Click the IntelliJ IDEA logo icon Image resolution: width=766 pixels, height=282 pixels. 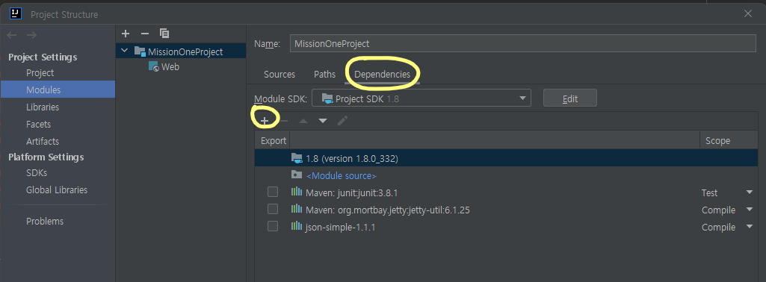16,13
